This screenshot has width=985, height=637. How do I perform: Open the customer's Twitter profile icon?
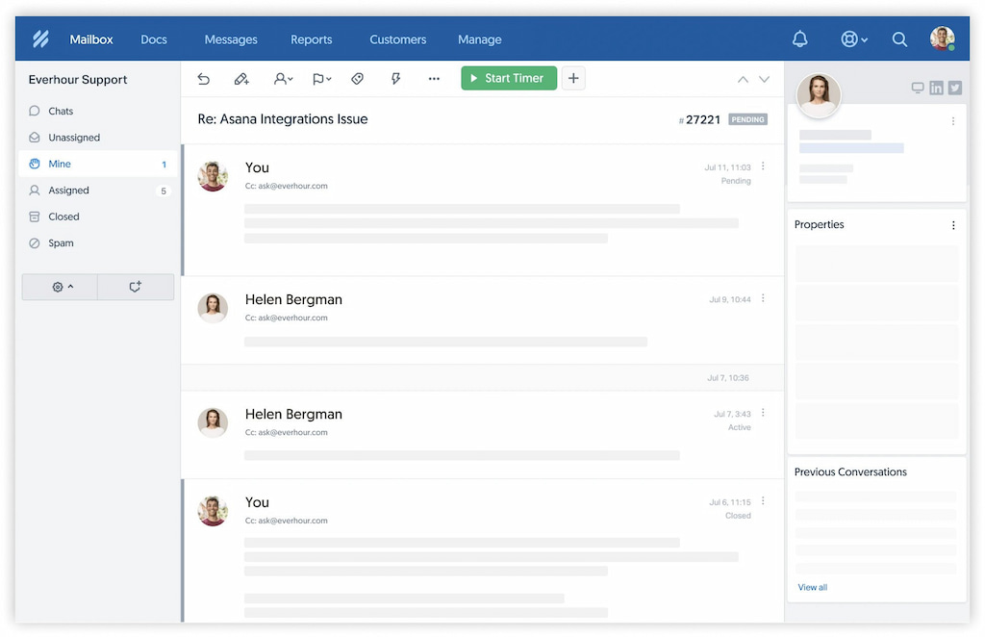coord(954,88)
